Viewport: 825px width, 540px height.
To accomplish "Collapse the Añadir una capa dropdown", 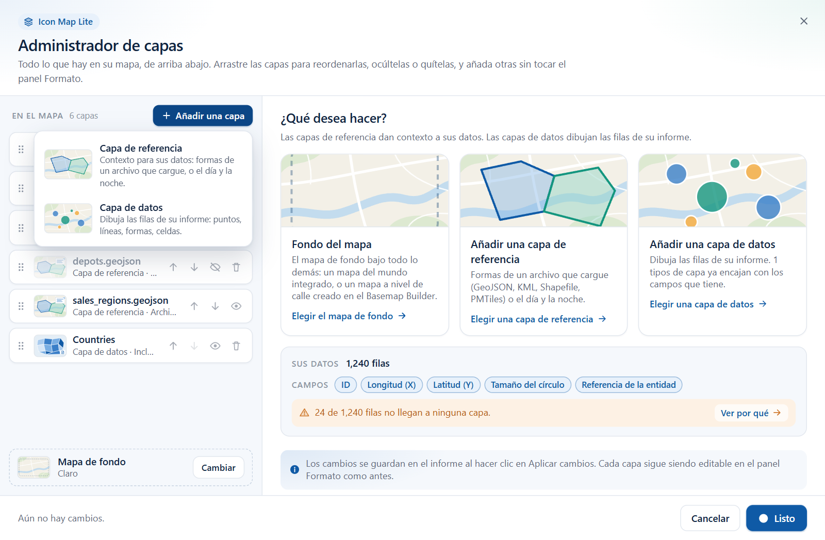I will click(203, 116).
